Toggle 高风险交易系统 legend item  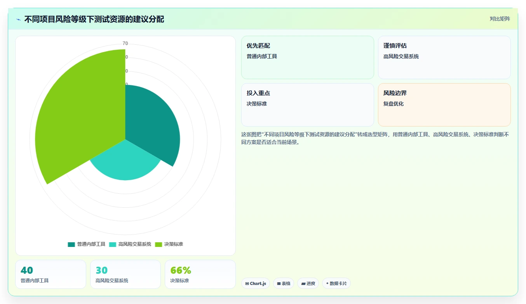tap(130, 244)
